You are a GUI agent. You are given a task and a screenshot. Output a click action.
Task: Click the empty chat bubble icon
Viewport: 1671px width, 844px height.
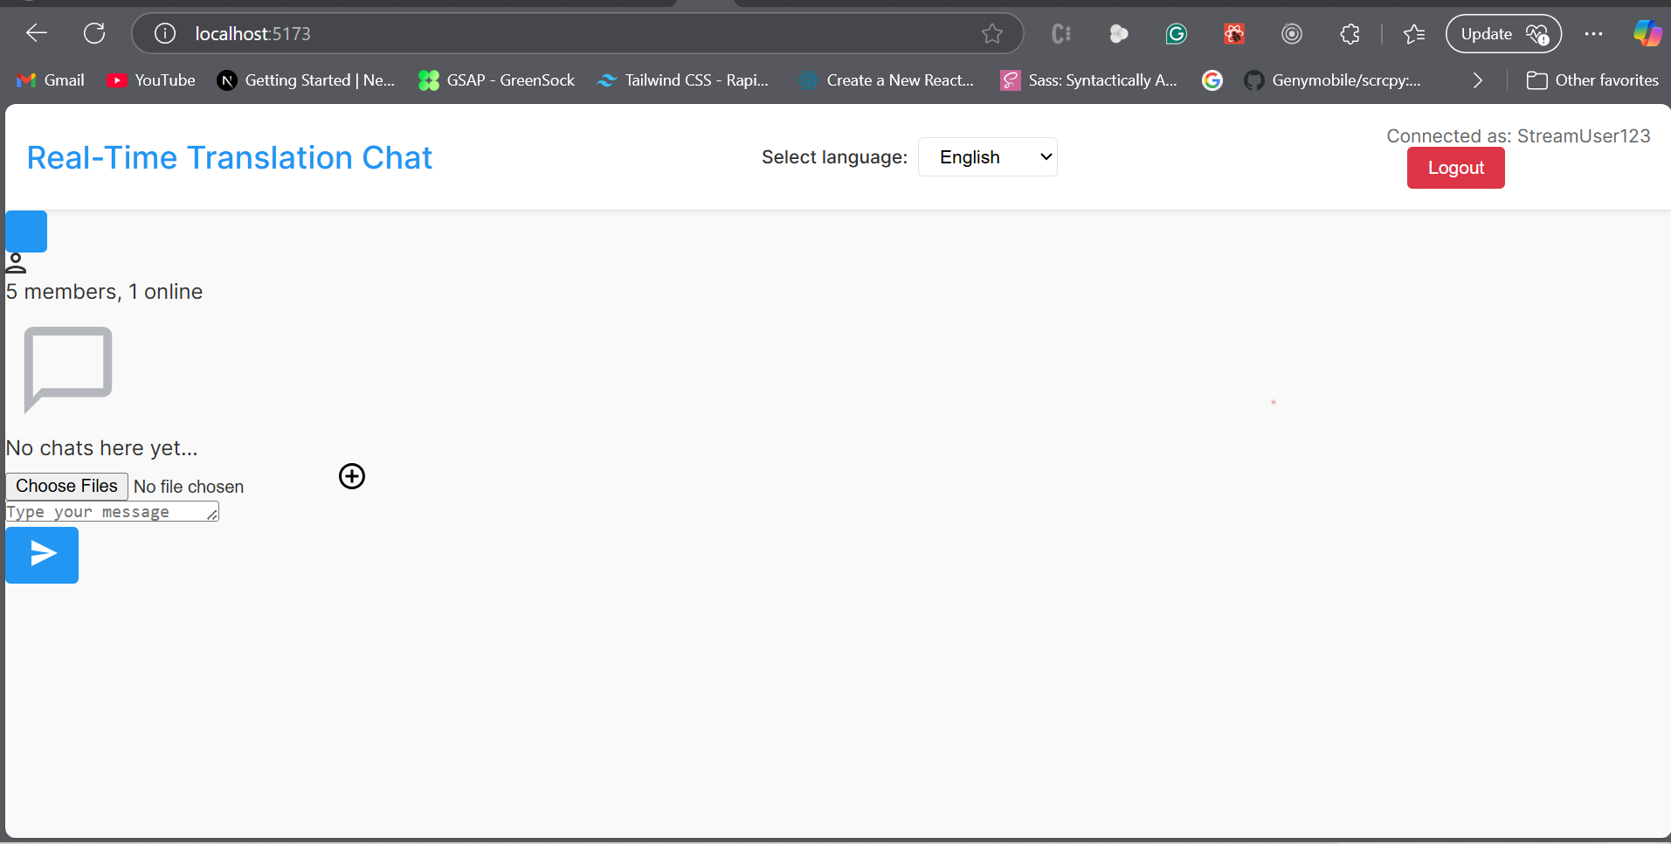click(68, 369)
